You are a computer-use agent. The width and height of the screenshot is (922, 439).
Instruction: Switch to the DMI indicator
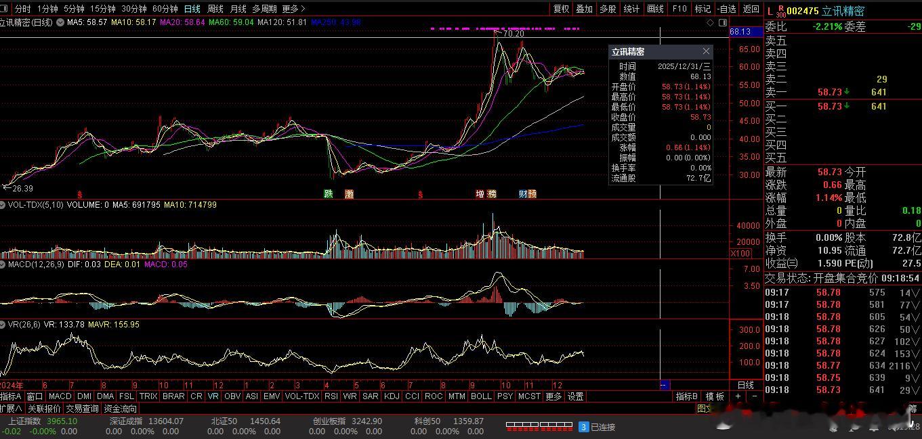(84, 396)
